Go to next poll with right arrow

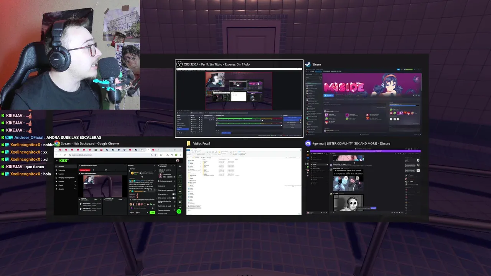pos(155,171)
